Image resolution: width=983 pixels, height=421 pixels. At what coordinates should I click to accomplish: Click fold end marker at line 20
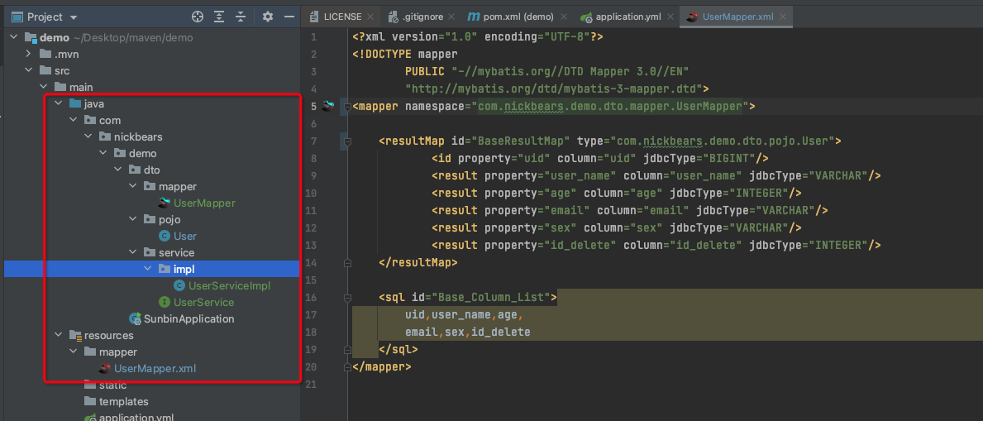pyautogui.click(x=346, y=366)
